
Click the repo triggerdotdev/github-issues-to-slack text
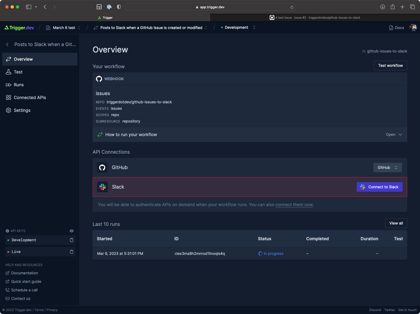click(x=139, y=102)
